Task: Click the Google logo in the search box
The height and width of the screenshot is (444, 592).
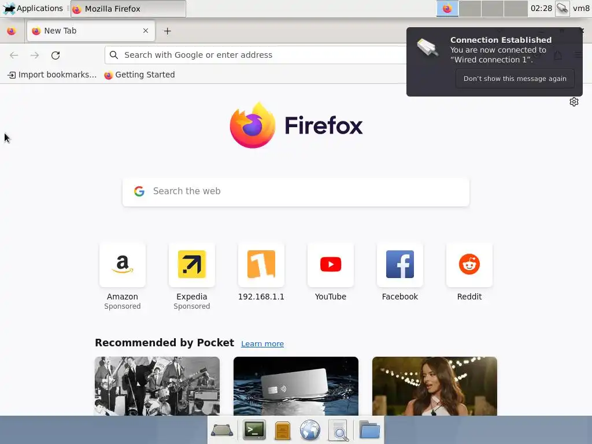Action: coord(139,191)
